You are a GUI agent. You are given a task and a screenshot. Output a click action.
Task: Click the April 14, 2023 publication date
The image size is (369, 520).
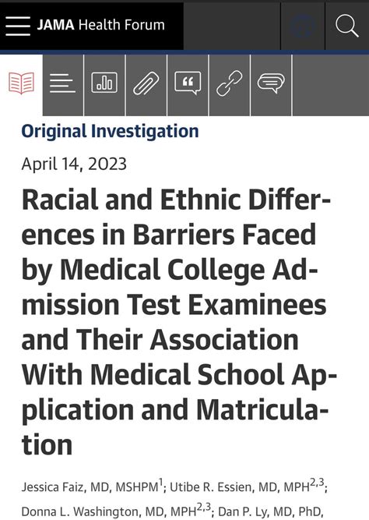(74, 164)
